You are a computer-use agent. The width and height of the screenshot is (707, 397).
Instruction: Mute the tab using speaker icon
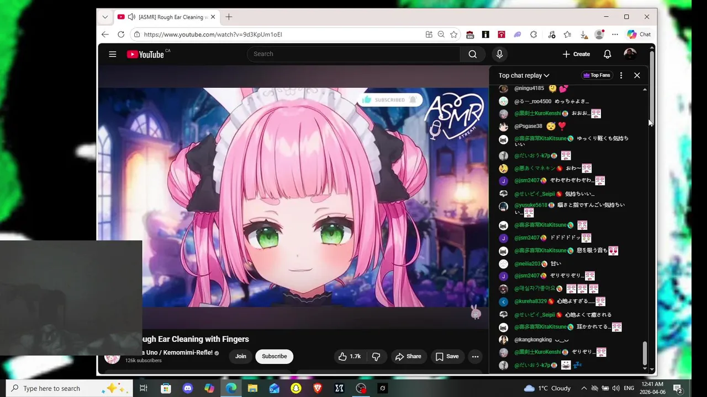point(131,17)
